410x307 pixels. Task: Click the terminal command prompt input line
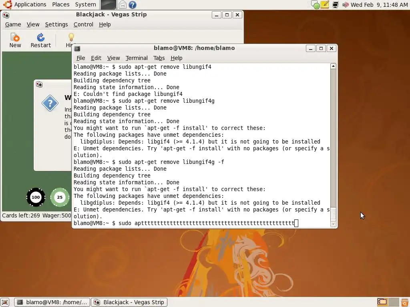pyautogui.click(x=186, y=223)
